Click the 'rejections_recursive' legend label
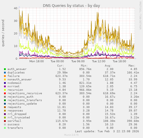 coord(25,93)
